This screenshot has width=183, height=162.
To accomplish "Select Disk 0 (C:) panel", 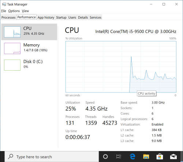I will click(29, 65).
